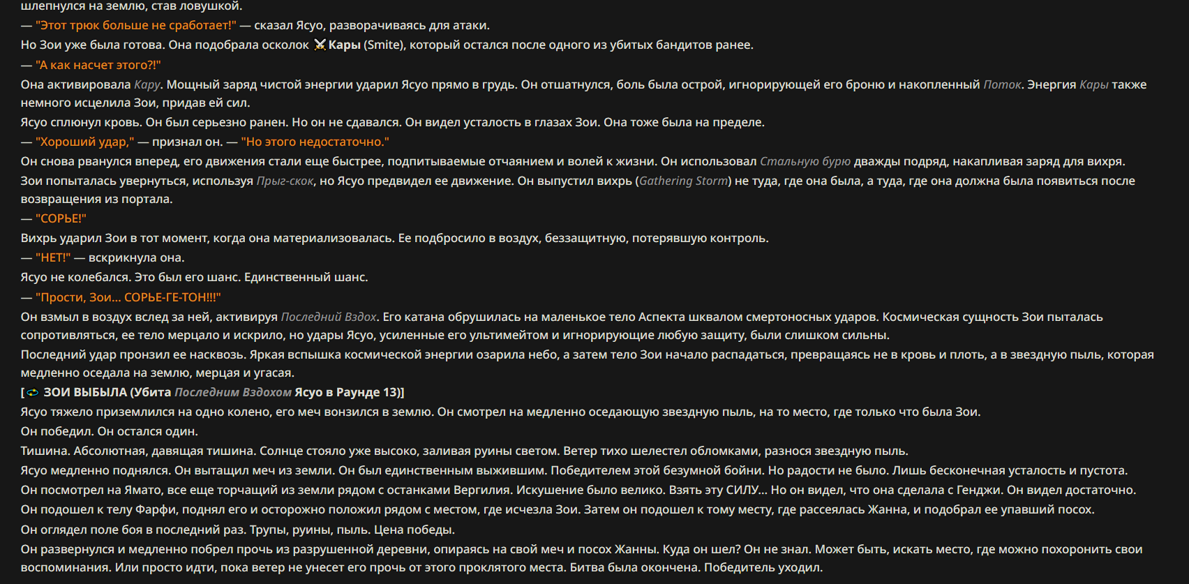Click the italic term Последний Вздох
1189x584 pixels.
[329, 317]
